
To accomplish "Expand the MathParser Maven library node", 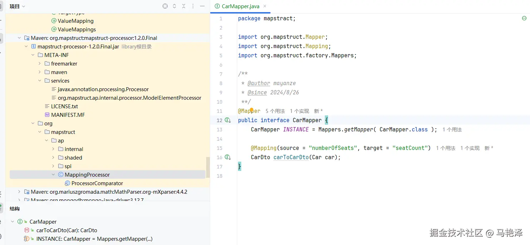I will coord(19,192).
